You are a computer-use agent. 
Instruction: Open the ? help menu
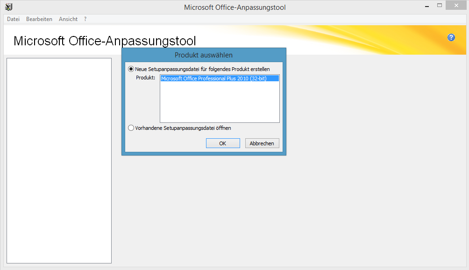(x=85, y=19)
